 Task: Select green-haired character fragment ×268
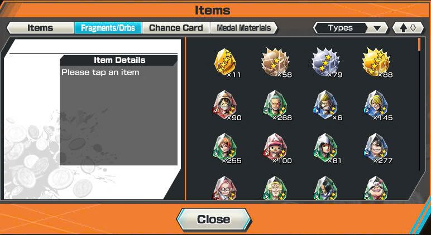click(275, 105)
